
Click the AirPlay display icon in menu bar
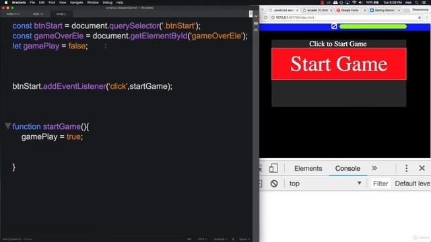[x=347, y=3]
